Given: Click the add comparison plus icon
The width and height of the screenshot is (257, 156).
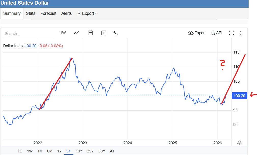Looking at the screenshot, I should tap(104, 33).
